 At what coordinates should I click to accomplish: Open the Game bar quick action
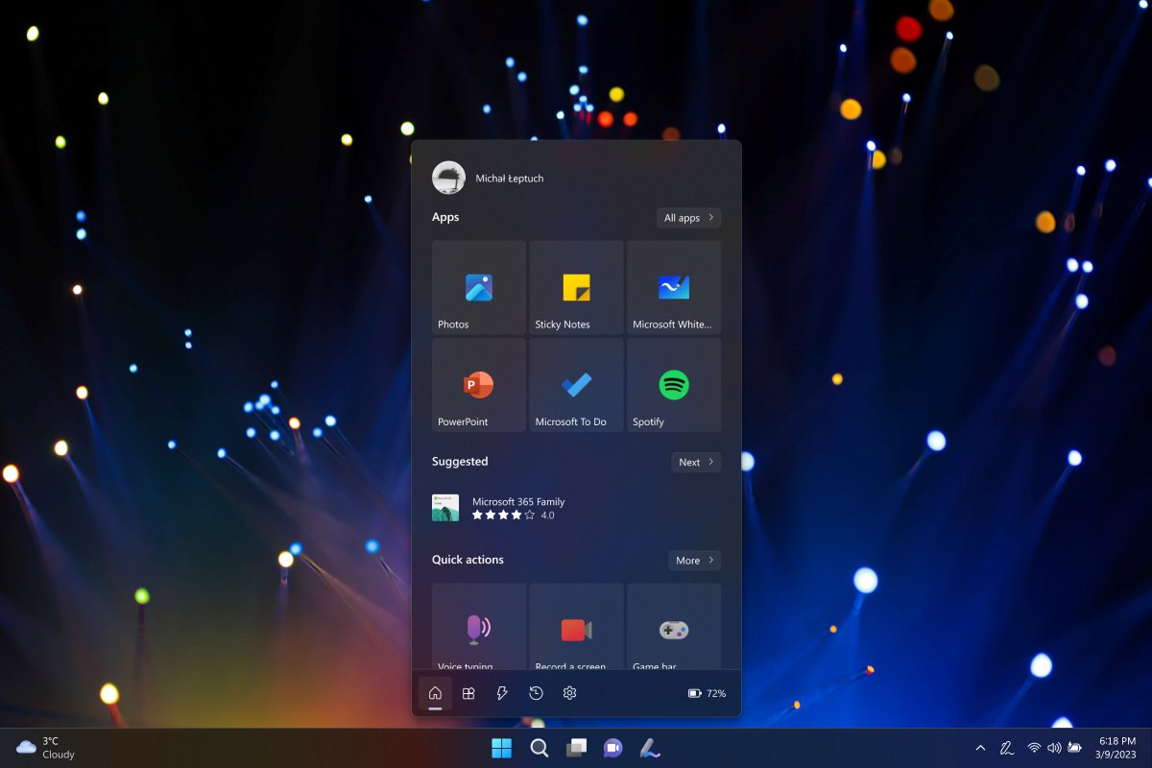click(x=674, y=627)
